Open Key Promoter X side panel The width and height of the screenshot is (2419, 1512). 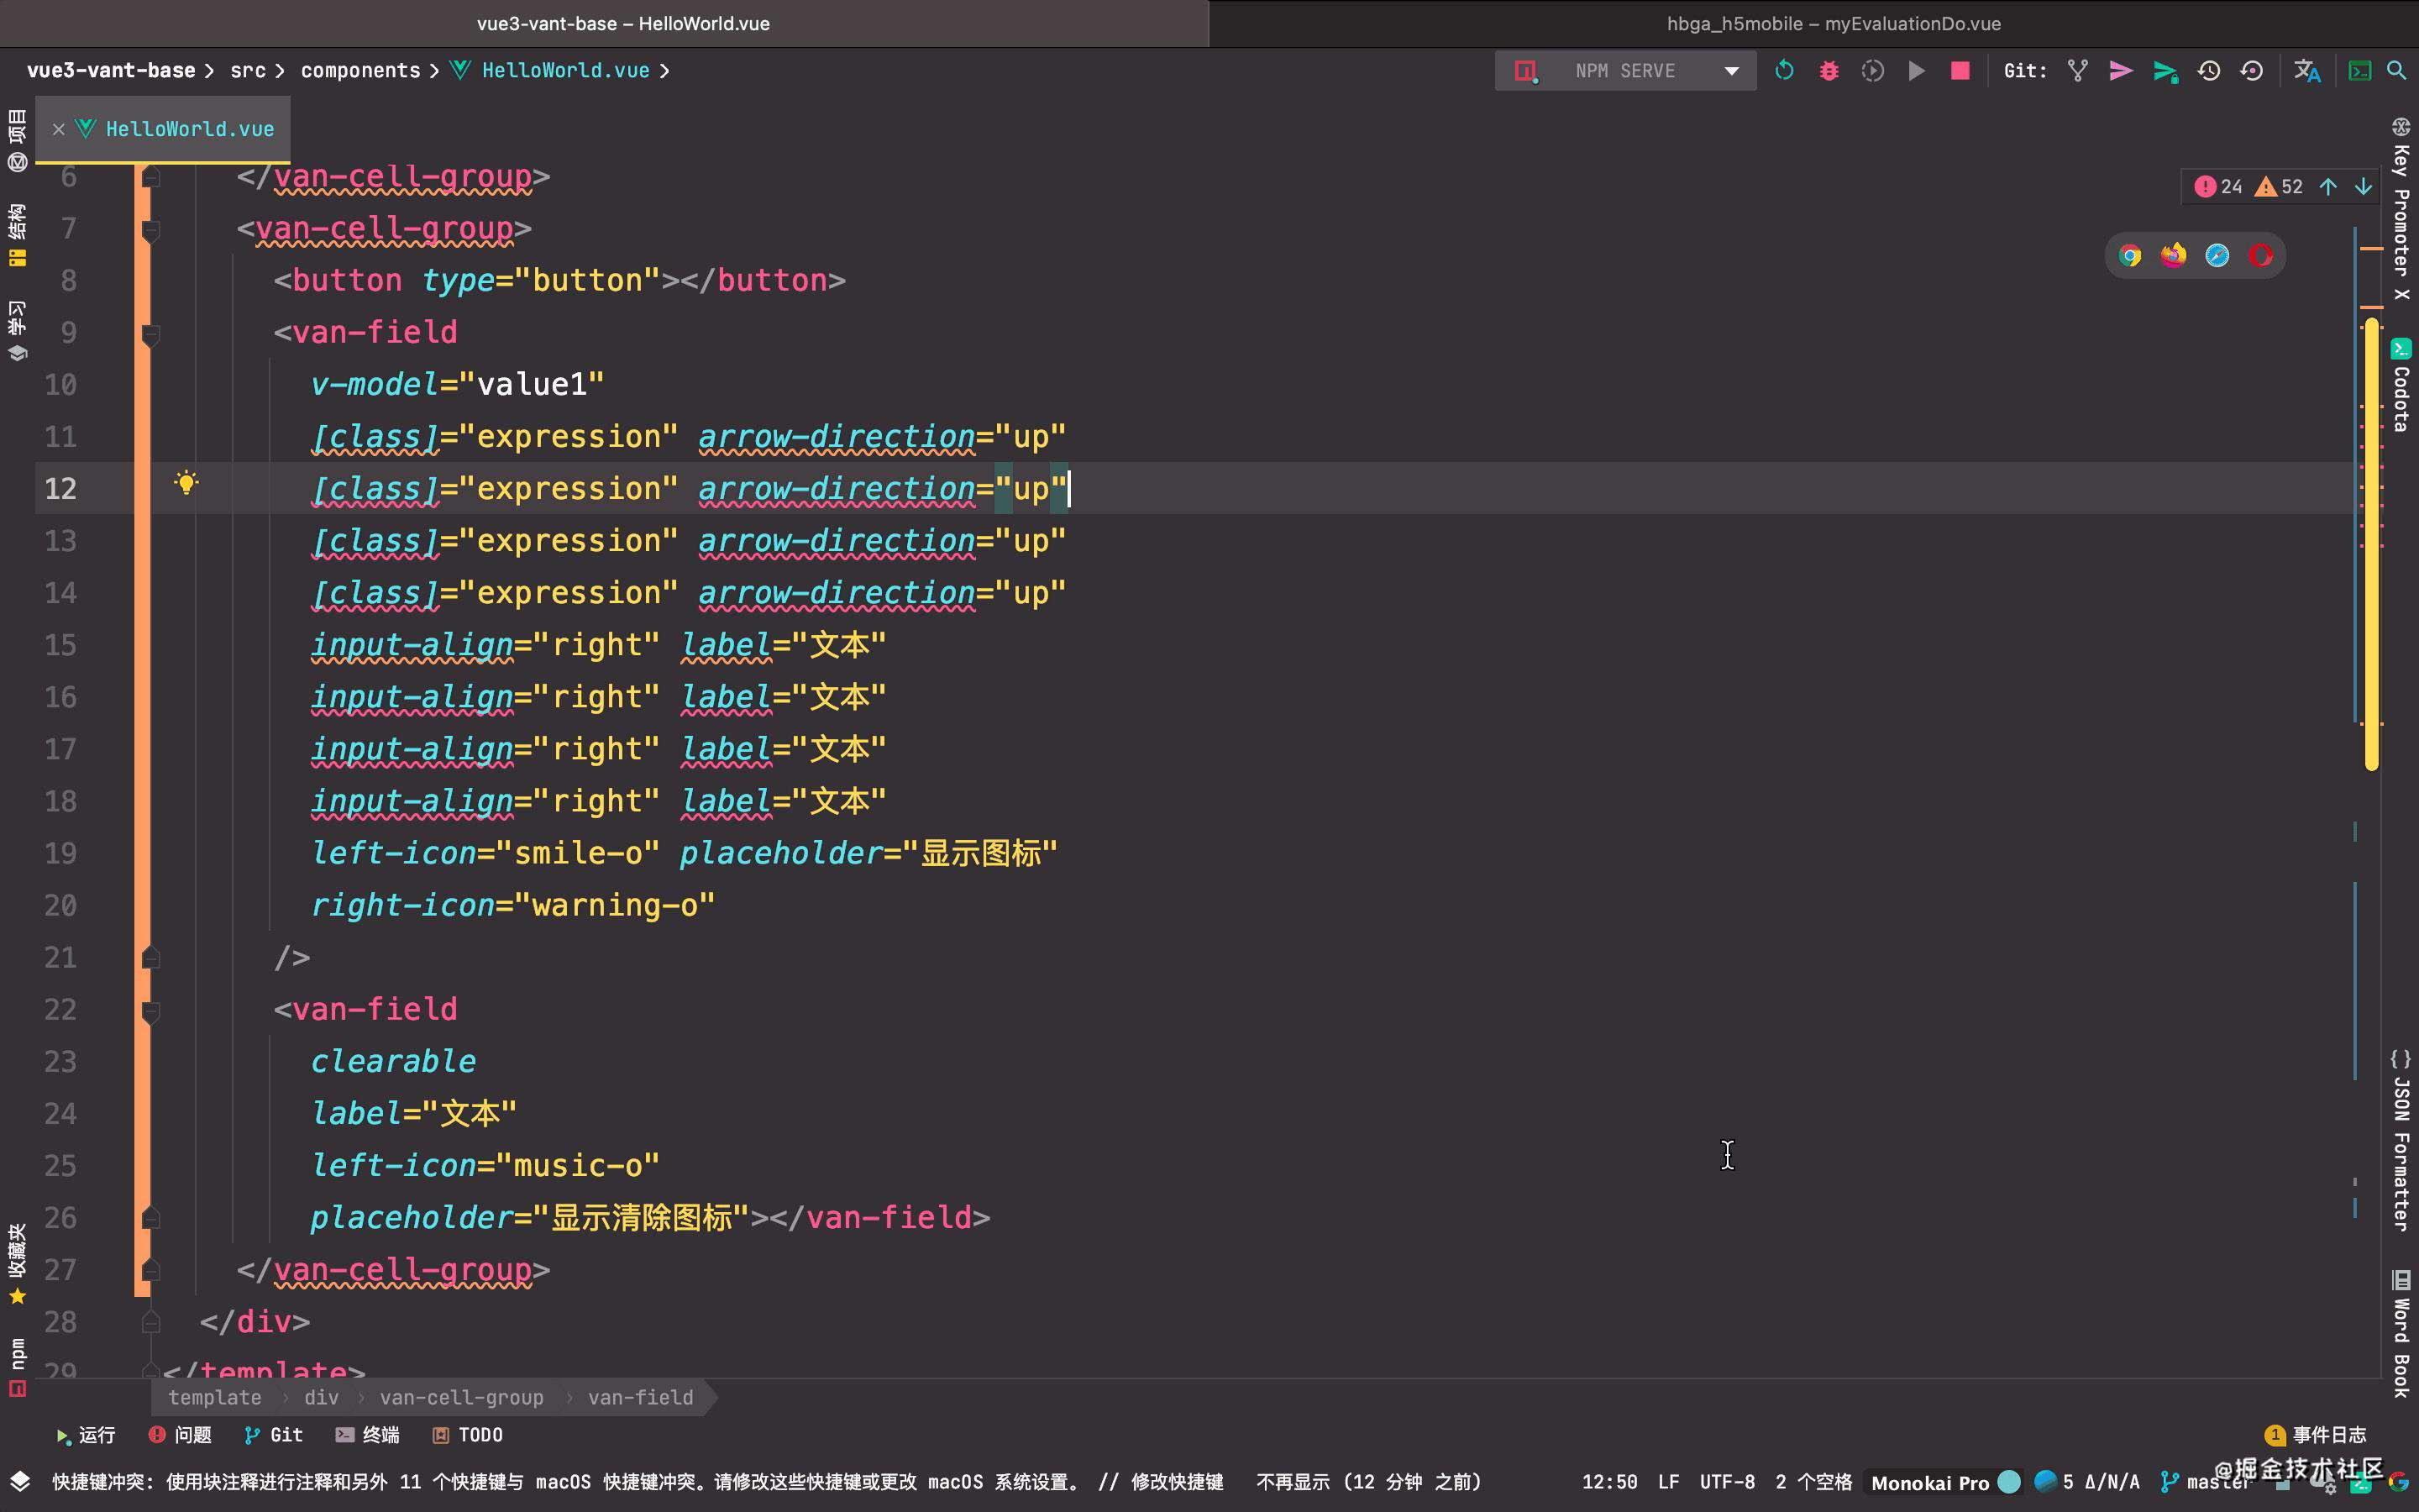click(2401, 208)
